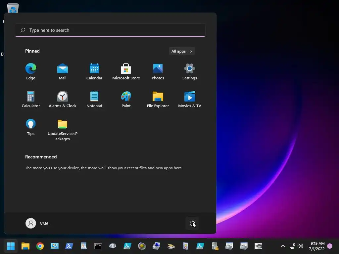The image size is (339, 254).
Task: Launch the Mail app
Action: [x=63, y=72]
